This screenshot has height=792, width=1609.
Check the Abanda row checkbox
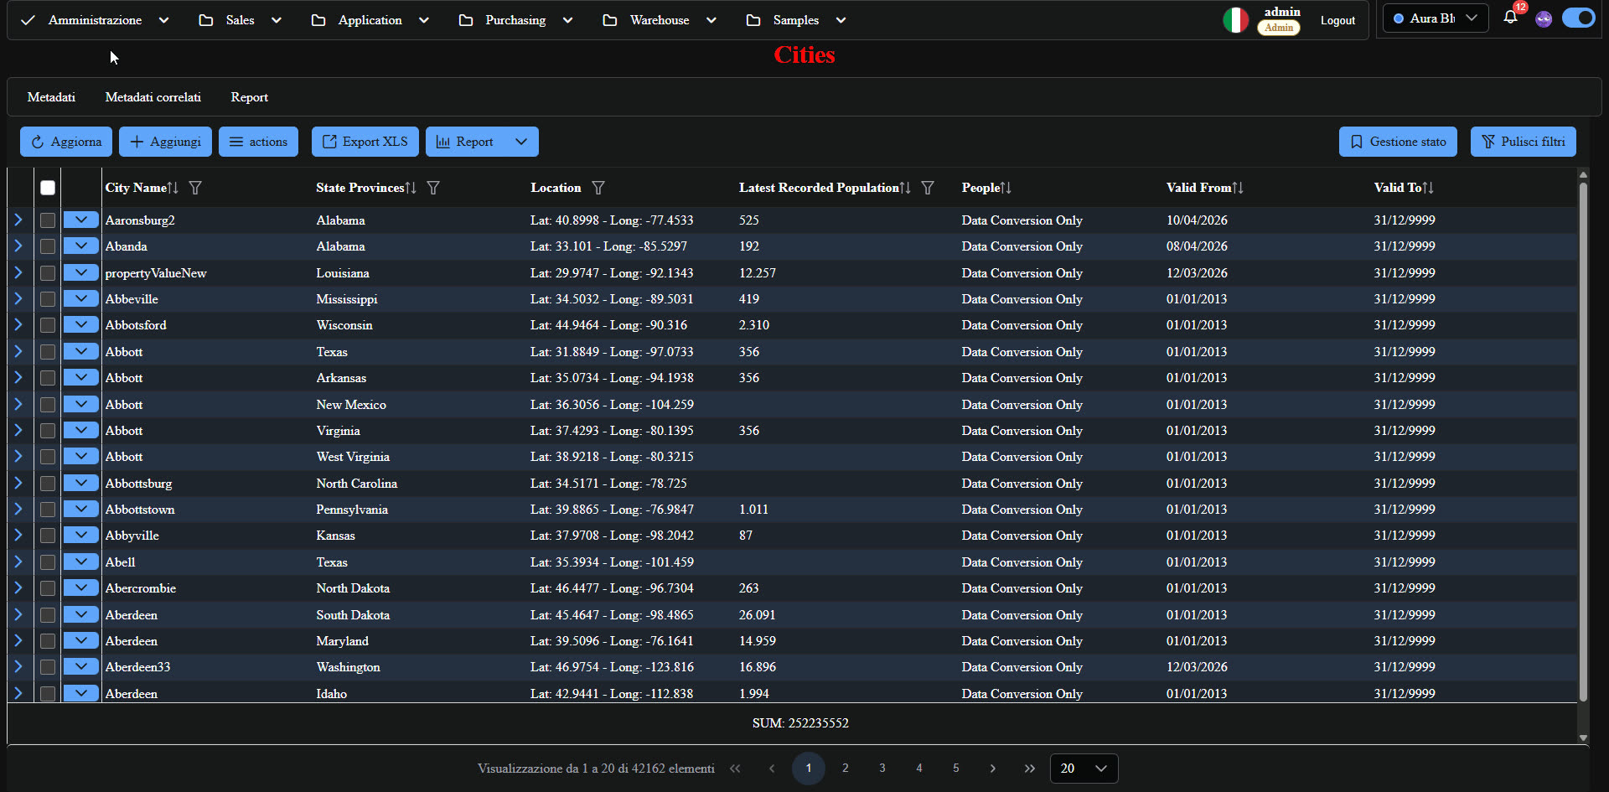click(x=48, y=246)
